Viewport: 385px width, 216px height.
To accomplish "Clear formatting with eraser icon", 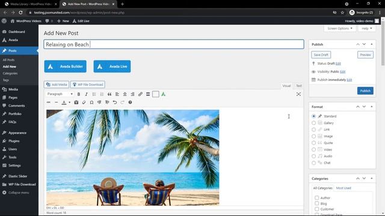I will tap(84, 103).
